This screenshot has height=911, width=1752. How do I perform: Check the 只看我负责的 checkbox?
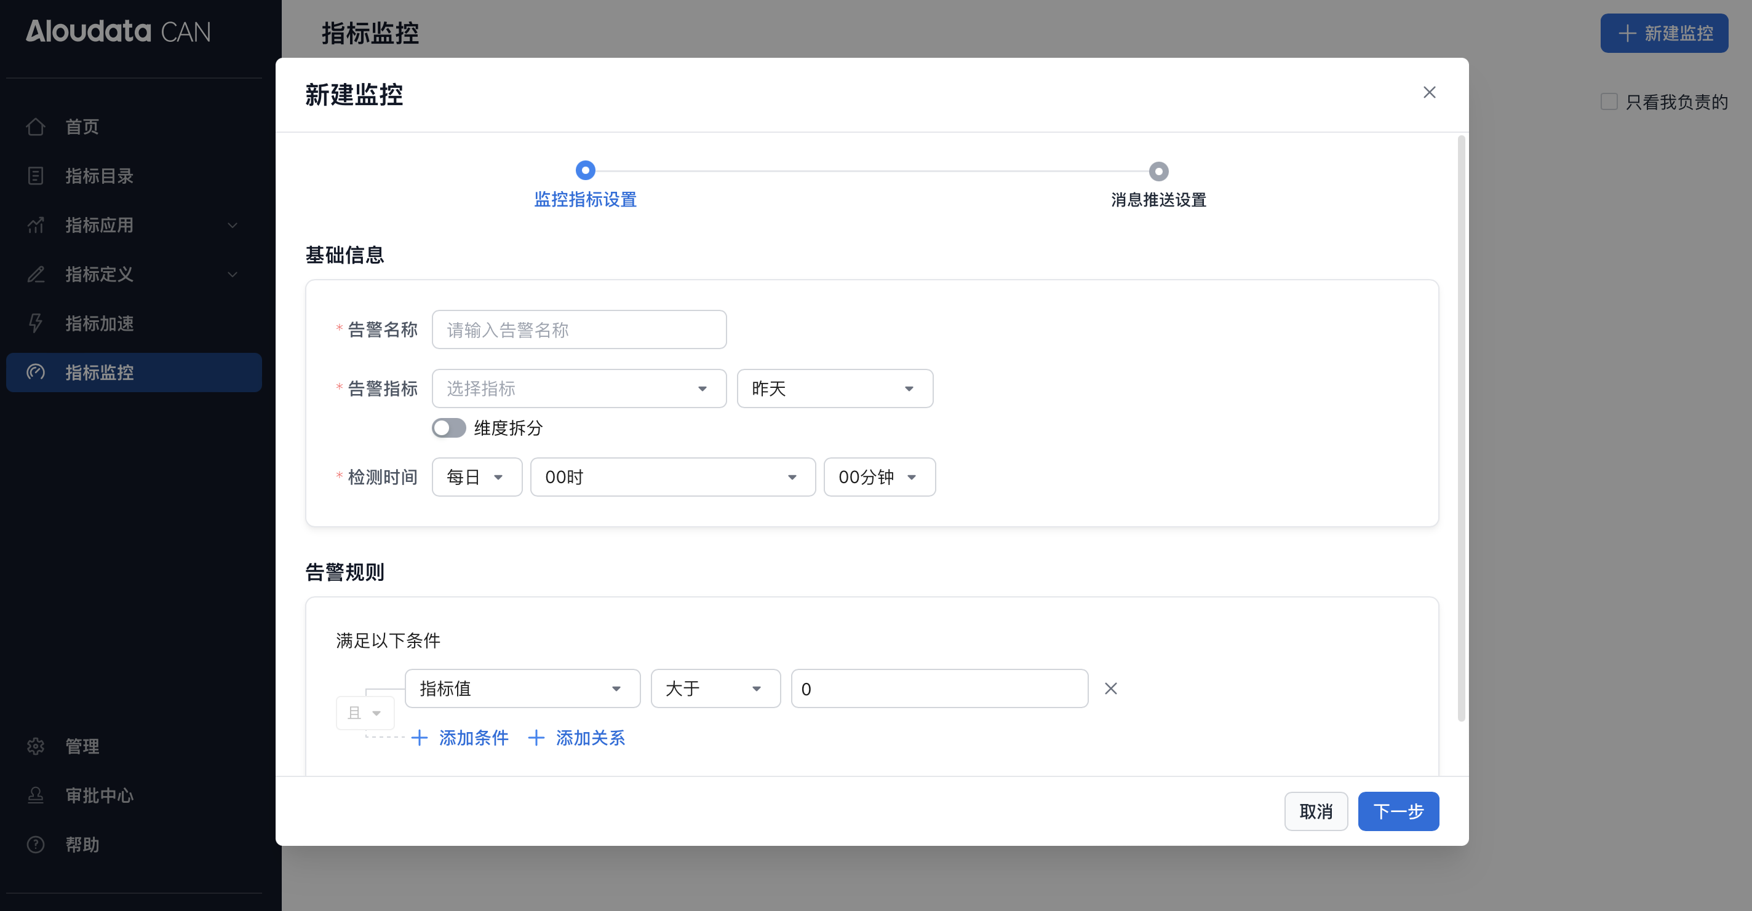coord(1609,102)
